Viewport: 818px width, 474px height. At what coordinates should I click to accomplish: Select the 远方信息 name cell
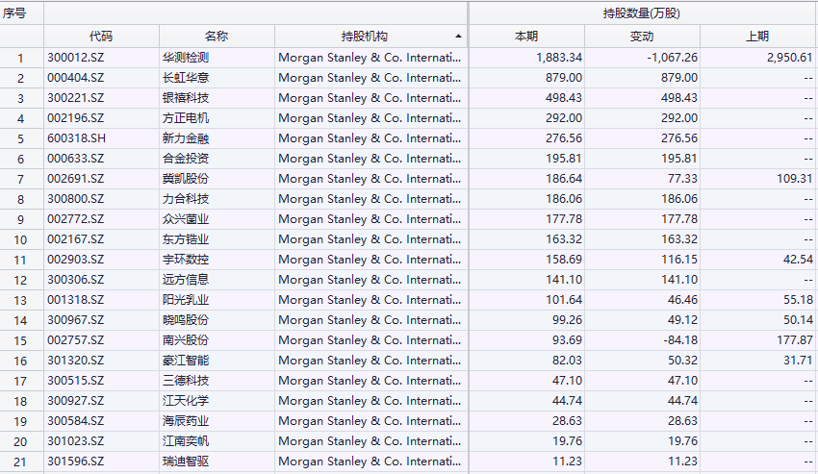[186, 280]
